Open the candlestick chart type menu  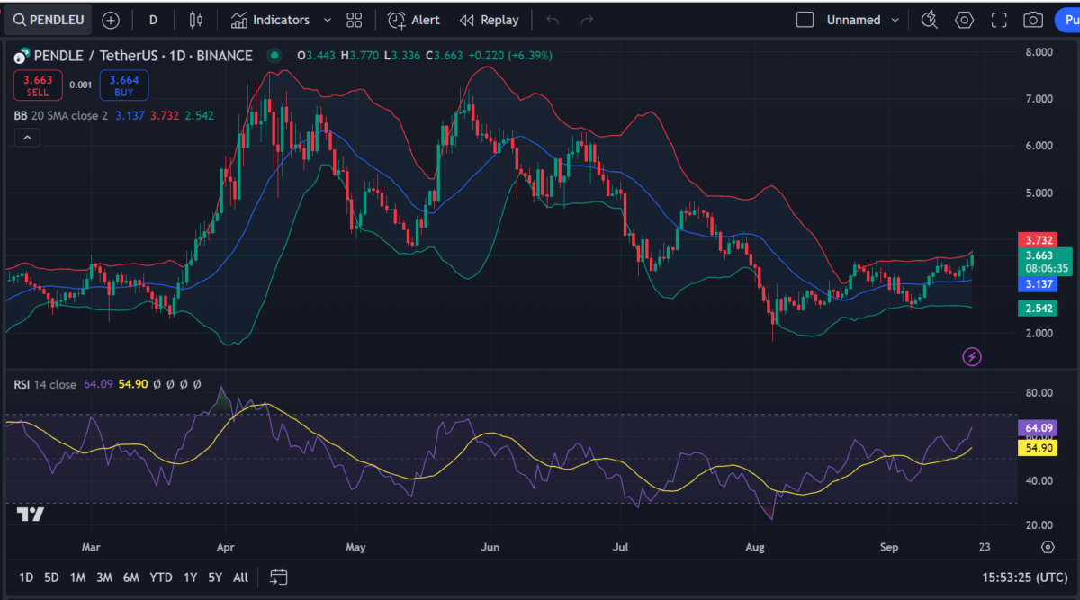(x=196, y=20)
